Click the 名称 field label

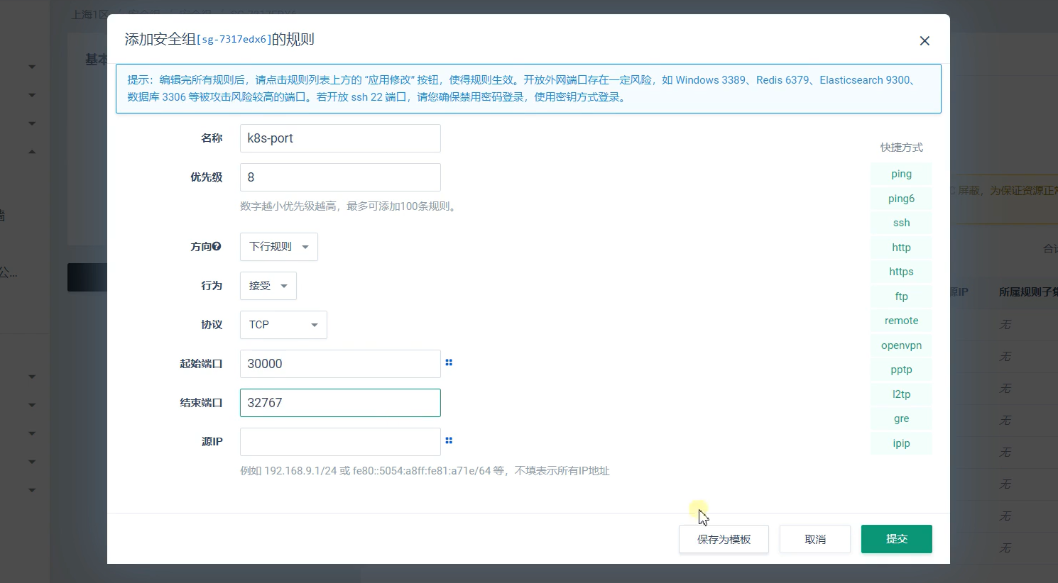point(212,138)
